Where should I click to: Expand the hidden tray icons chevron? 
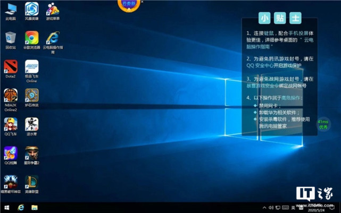click(264, 208)
